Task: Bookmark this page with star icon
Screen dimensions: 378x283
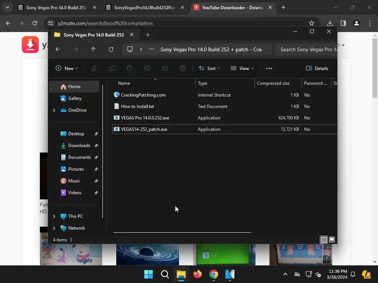Action: pos(312,23)
